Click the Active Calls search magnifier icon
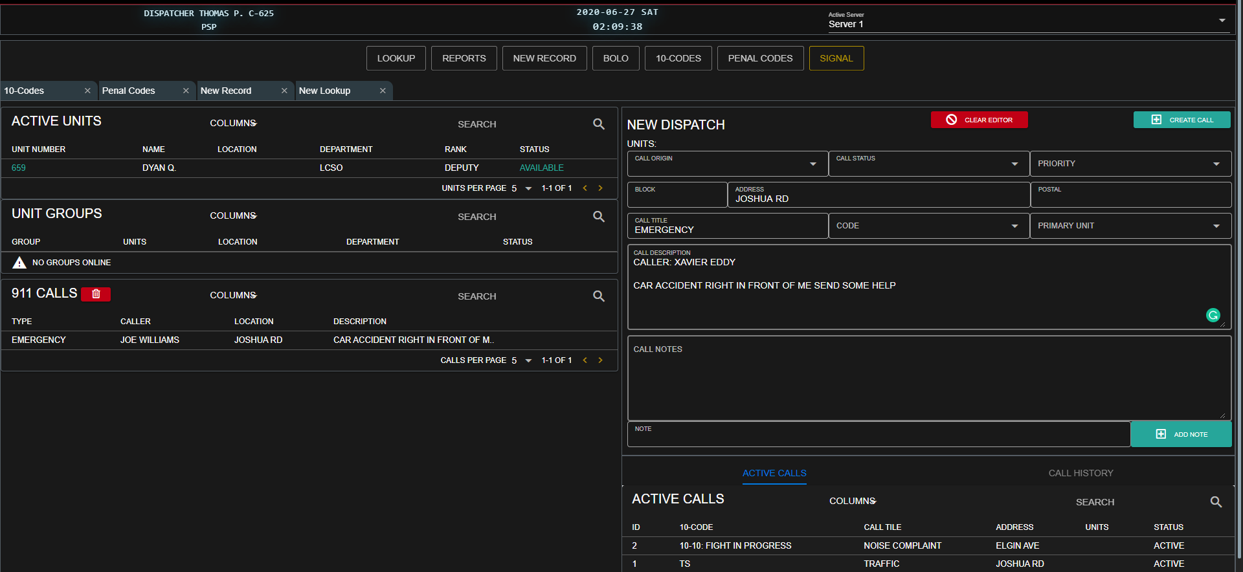This screenshot has height=572, width=1243. pyautogui.click(x=1216, y=501)
